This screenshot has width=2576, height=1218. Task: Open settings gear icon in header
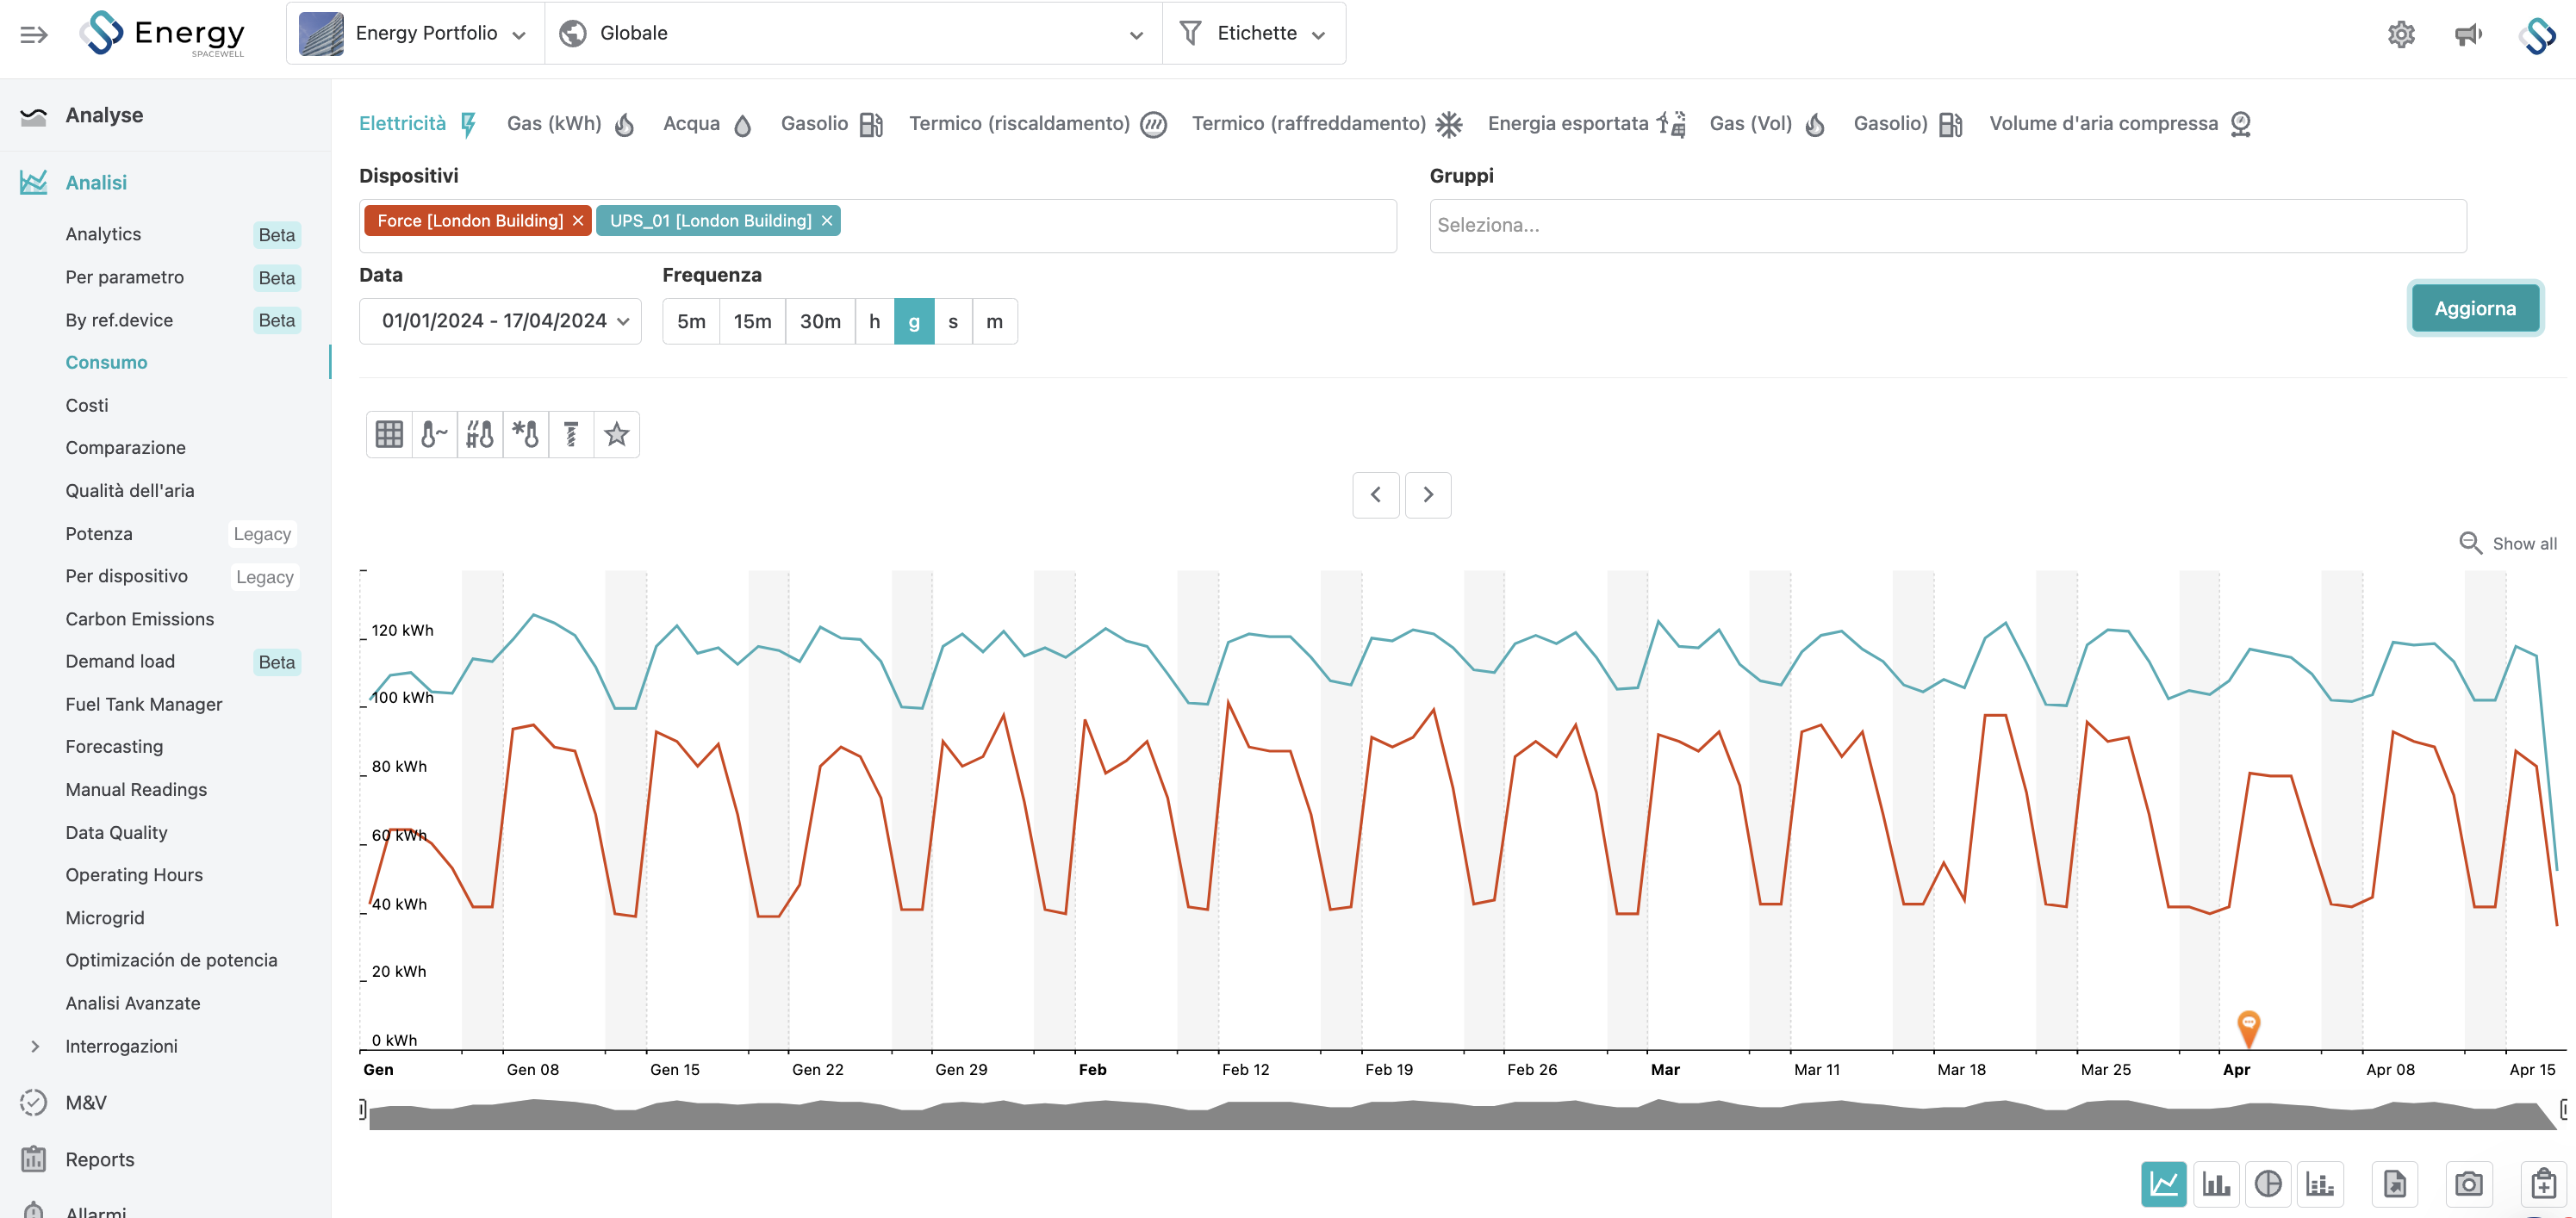point(2401,35)
